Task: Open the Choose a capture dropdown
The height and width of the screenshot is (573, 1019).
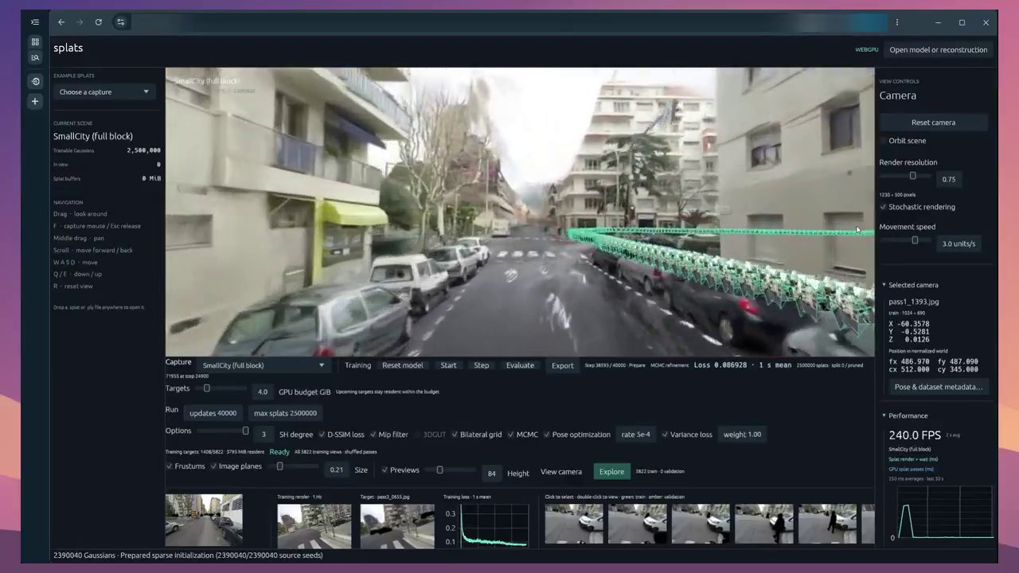Action: 103,92
